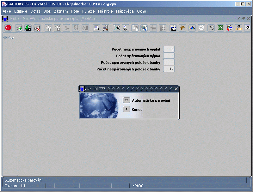This screenshot has height=192, width=253.
Task: Open the Funkce menu
Action: coord(89,11)
